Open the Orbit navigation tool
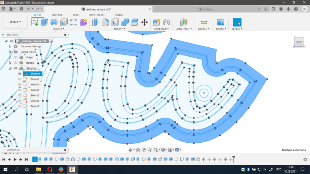 [130, 150]
